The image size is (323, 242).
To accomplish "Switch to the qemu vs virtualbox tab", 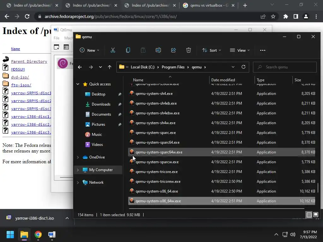I will point(208,5).
